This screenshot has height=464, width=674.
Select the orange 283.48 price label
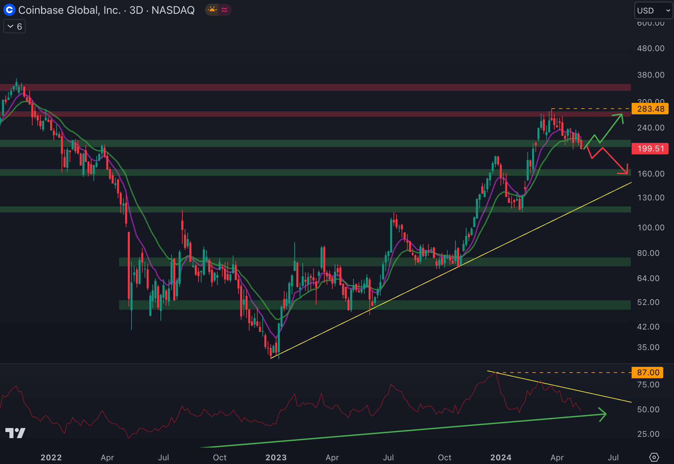[650, 109]
